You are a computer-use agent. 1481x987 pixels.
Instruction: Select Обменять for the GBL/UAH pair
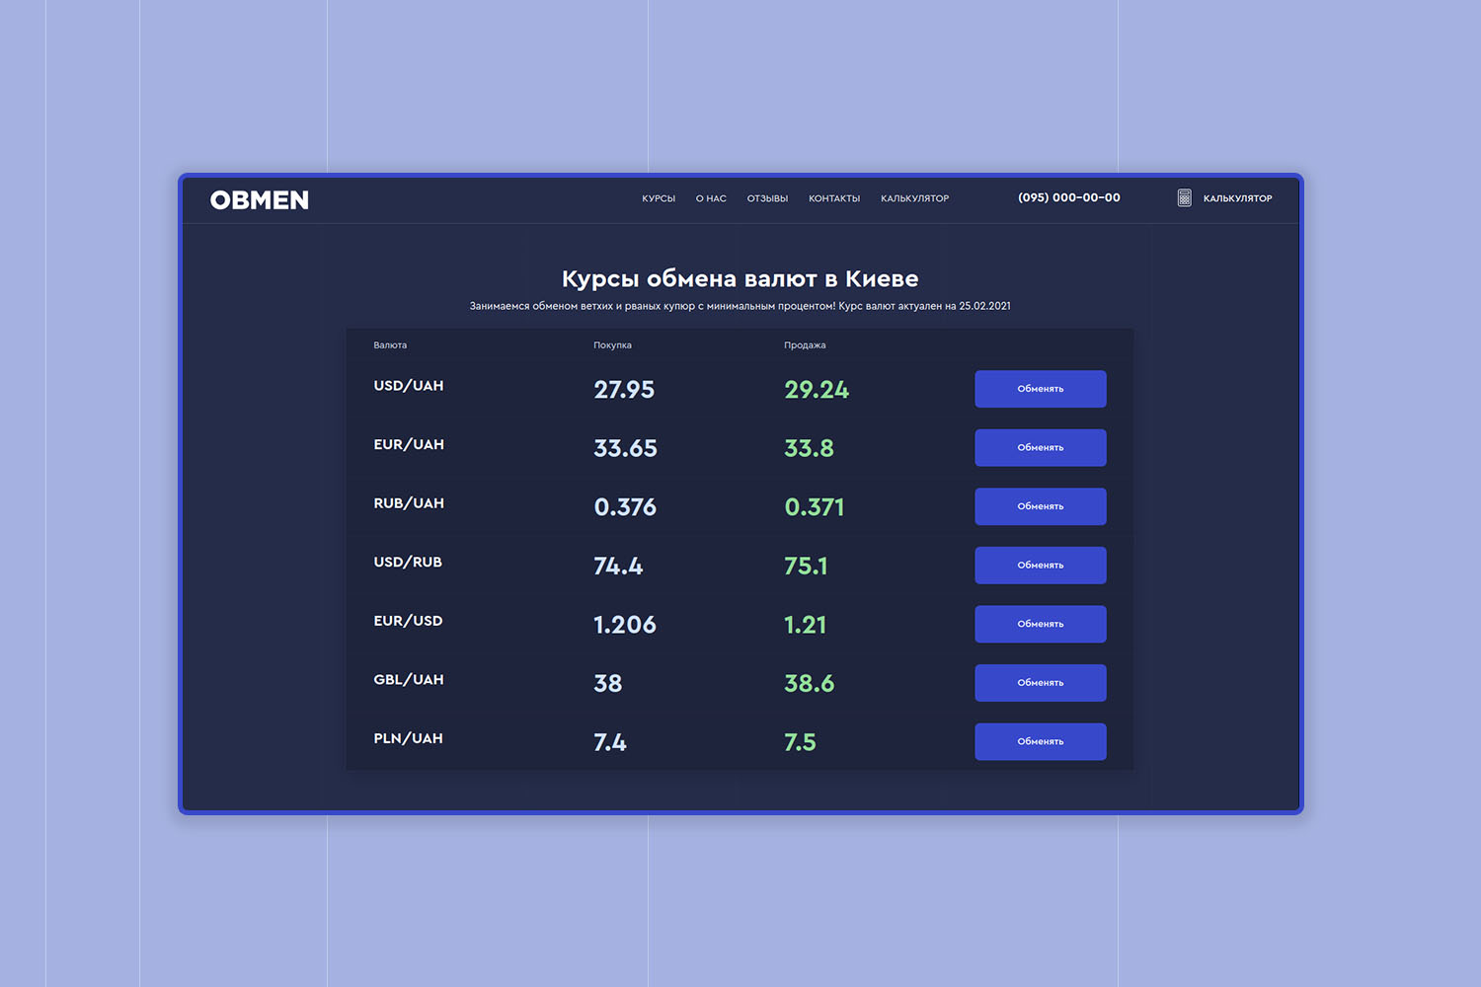pos(1040,683)
